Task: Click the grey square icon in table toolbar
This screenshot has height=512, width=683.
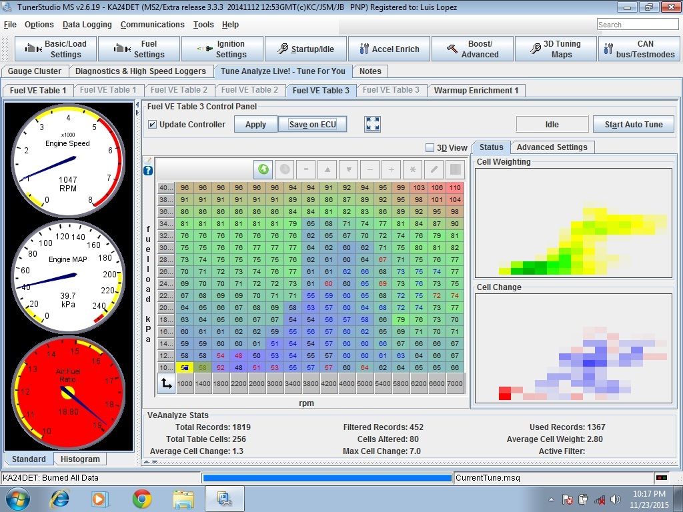Action: (x=455, y=169)
